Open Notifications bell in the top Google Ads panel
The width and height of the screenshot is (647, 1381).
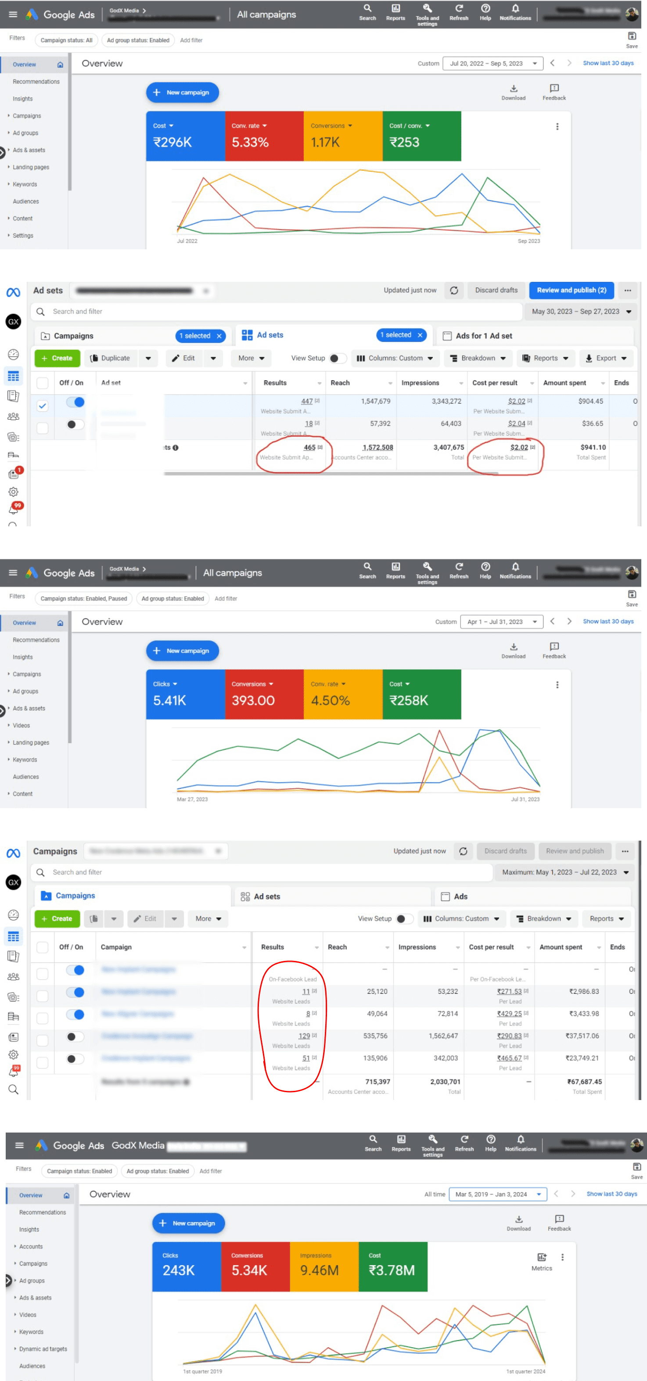click(515, 12)
